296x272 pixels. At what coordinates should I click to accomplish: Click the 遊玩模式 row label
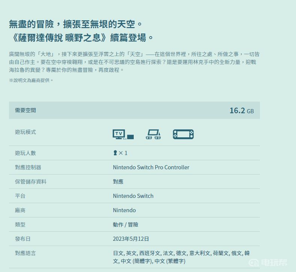(x=26, y=132)
